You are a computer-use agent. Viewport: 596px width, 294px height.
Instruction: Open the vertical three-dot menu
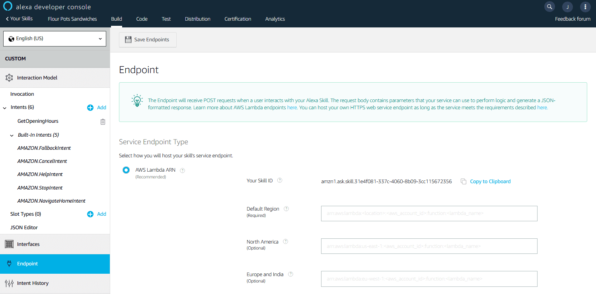585,7
